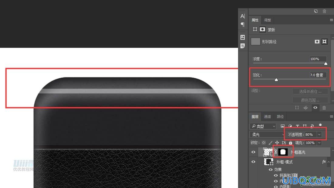Hide the 外框-模式 layer

pyautogui.click(x=253, y=162)
